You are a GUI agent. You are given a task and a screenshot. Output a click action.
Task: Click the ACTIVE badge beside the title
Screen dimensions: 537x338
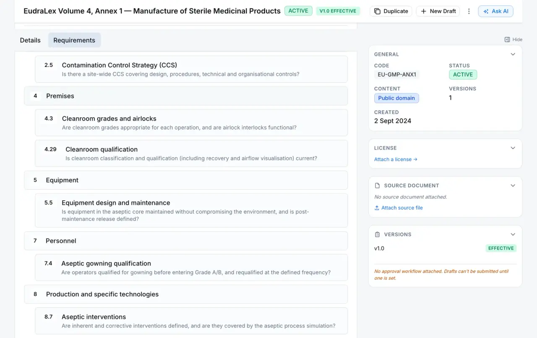point(298,11)
